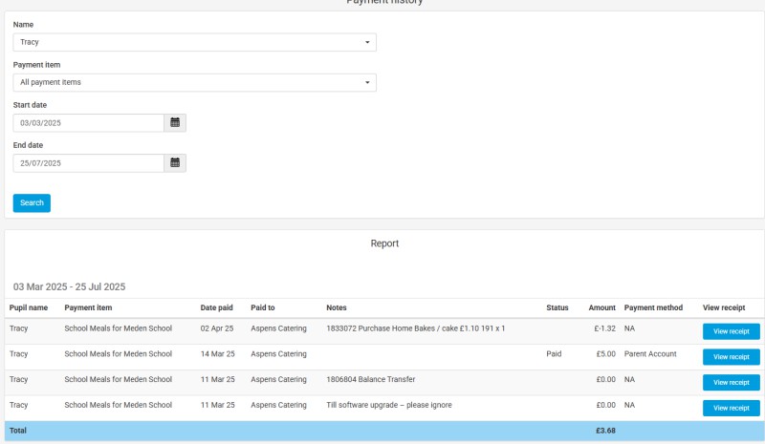Click 'School Meals for Meden School' in 14 Mar row
The height and width of the screenshot is (444, 765).
pos(118,354)
